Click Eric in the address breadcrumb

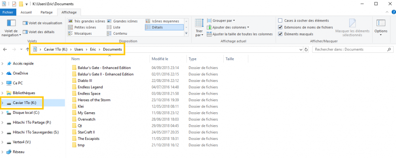point(93,50)
